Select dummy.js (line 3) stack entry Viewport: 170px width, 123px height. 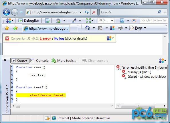139,72
